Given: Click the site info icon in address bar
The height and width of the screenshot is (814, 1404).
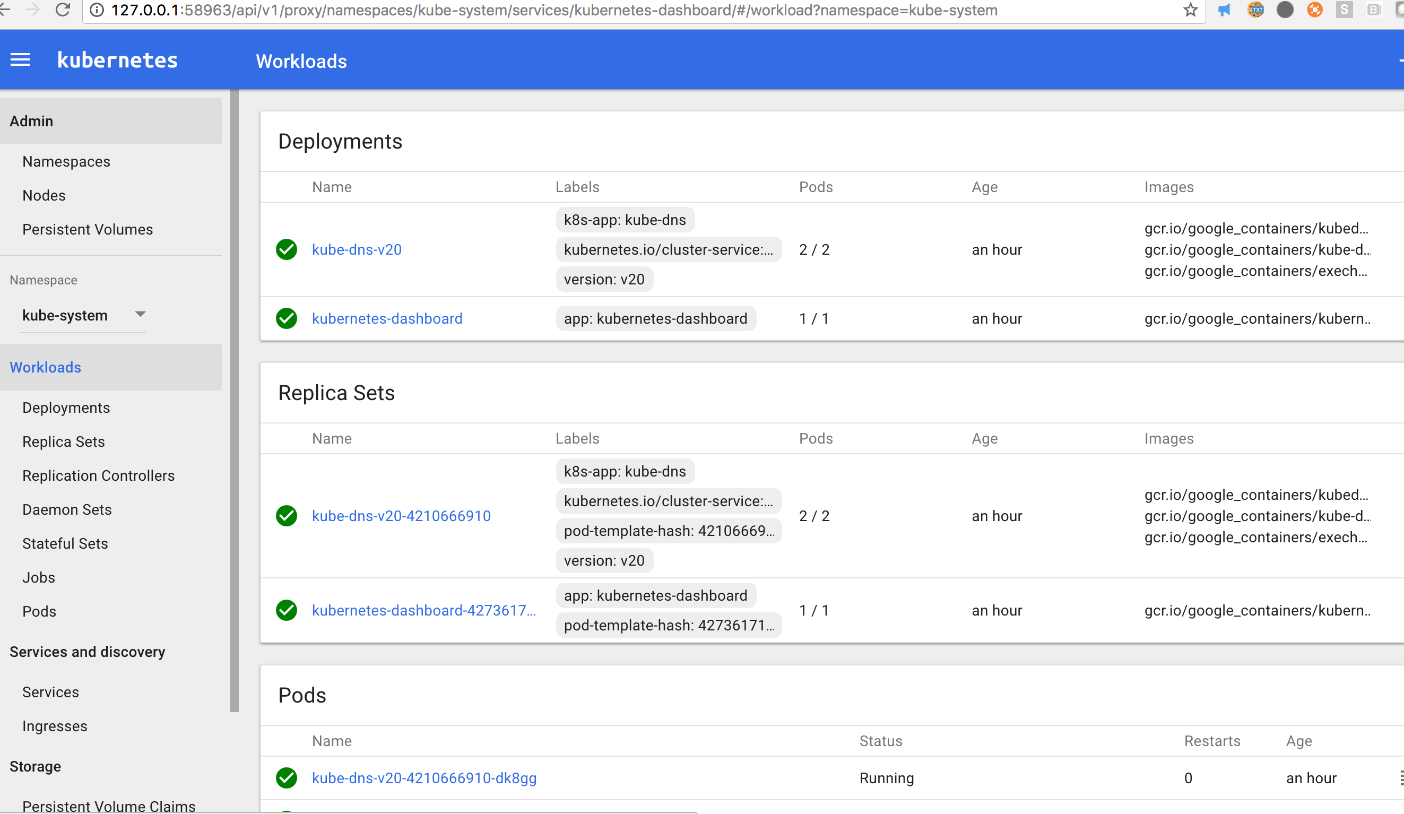Looking at the screenshot, I should [97, 11].
